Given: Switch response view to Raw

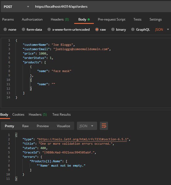Looking at the screenshot, I should [x=25, y=126].
